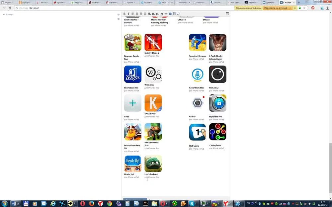The image size is (332, 207).
Task: Open the AFilter hexagon app icon
Action: pyautogui.click(x=198, y=103)
